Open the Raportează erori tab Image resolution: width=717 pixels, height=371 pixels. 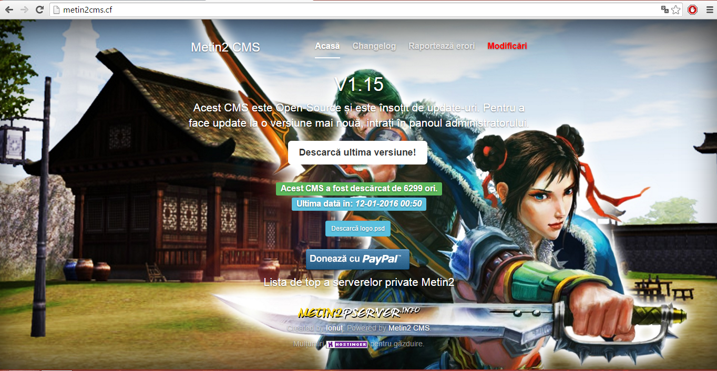click(442, 46)
